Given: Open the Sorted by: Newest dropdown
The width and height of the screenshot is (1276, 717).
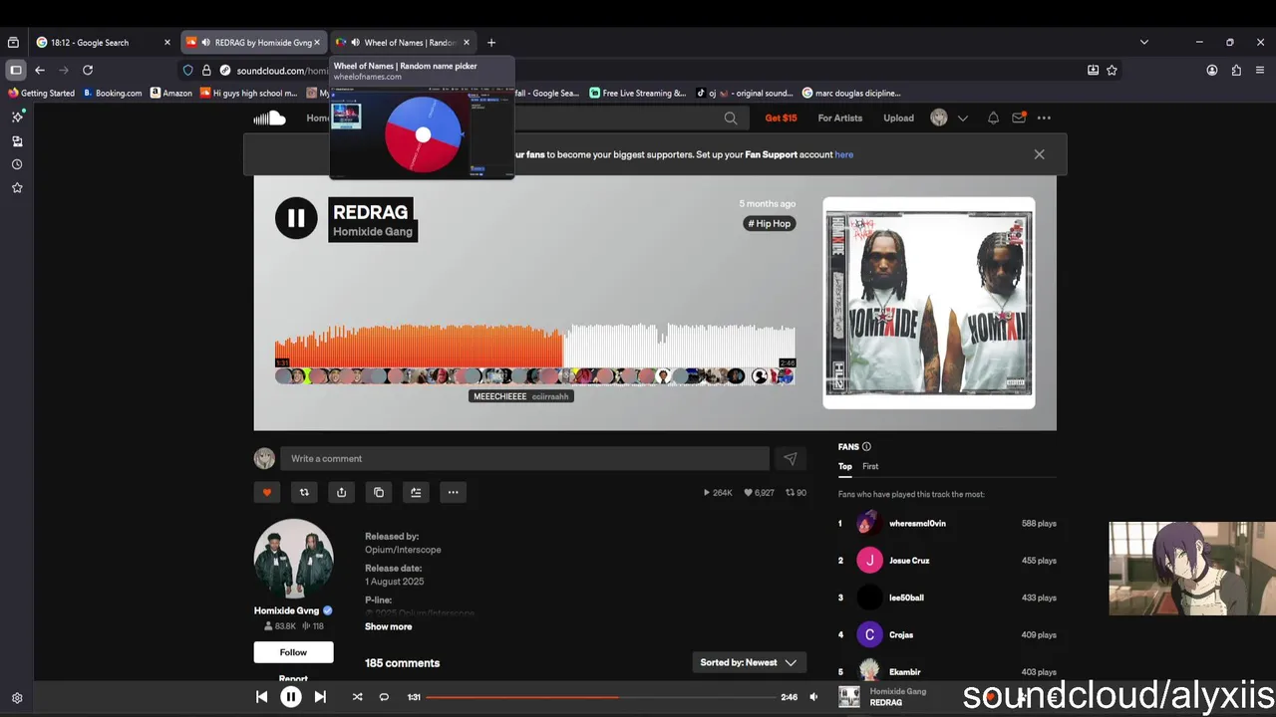Looking at the screenshot, I should 749,663.
